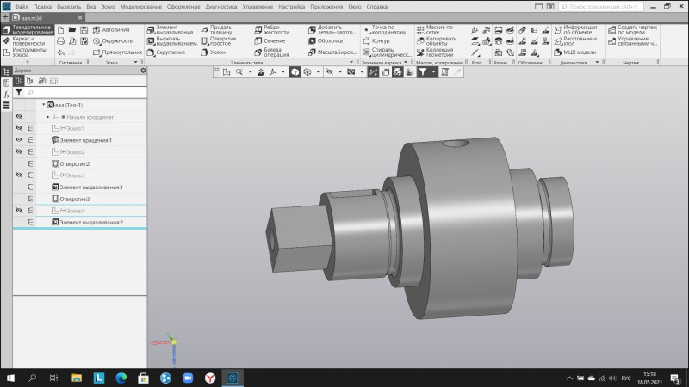Open Yandex Browser from taskbar
Viewport: 689px width, 387px height.
coord(210,378)
